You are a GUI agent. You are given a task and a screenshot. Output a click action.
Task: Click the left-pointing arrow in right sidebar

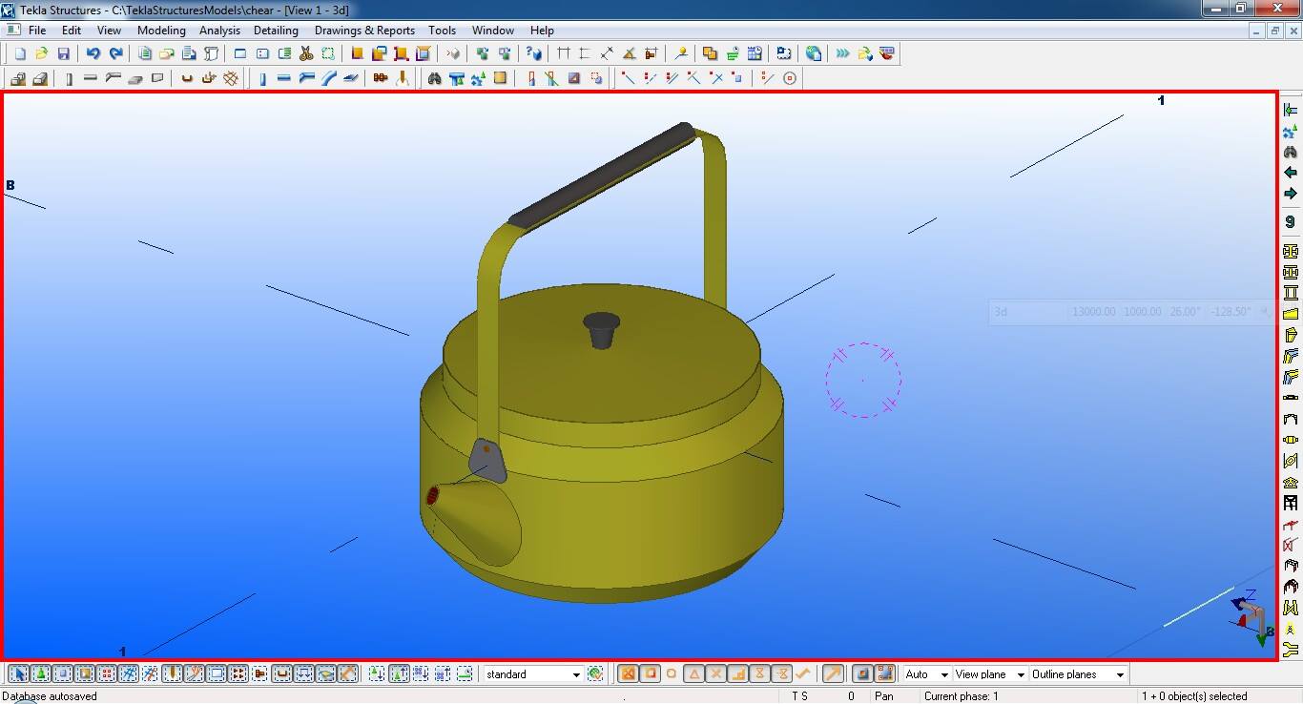[x=1291, y=173]
